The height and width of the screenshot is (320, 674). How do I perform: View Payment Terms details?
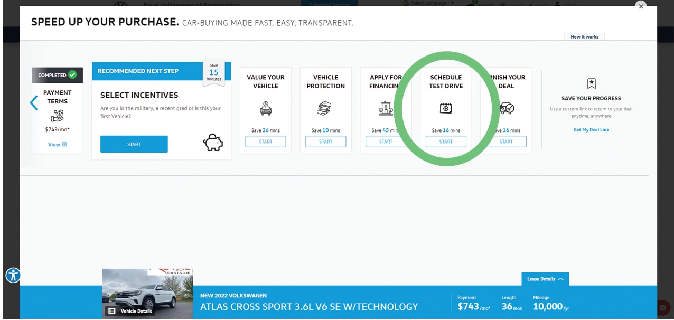(x=57, y=144)
